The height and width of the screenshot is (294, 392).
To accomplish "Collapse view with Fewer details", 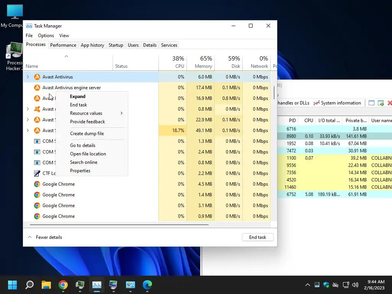I will (45, 237).
